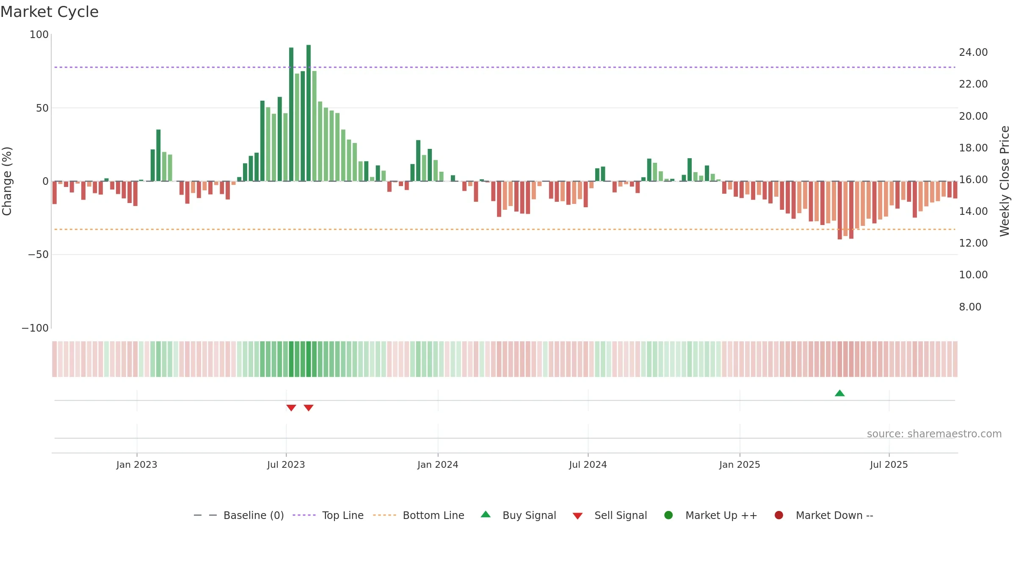Click the Jul 2024 axis label

tap(588, 465)
